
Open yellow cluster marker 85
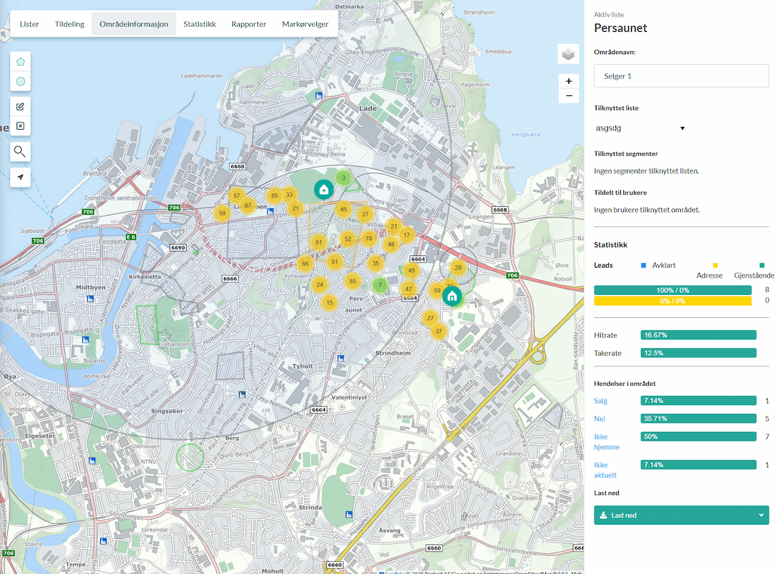(274, 195)
